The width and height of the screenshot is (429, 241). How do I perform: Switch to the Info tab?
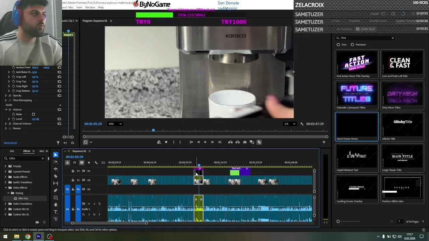pos(12,151)
